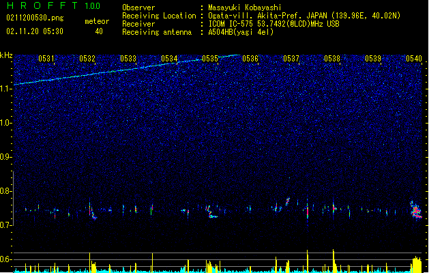
Task: Click the 0.6 frequency axis label
Action: point(6,259)
